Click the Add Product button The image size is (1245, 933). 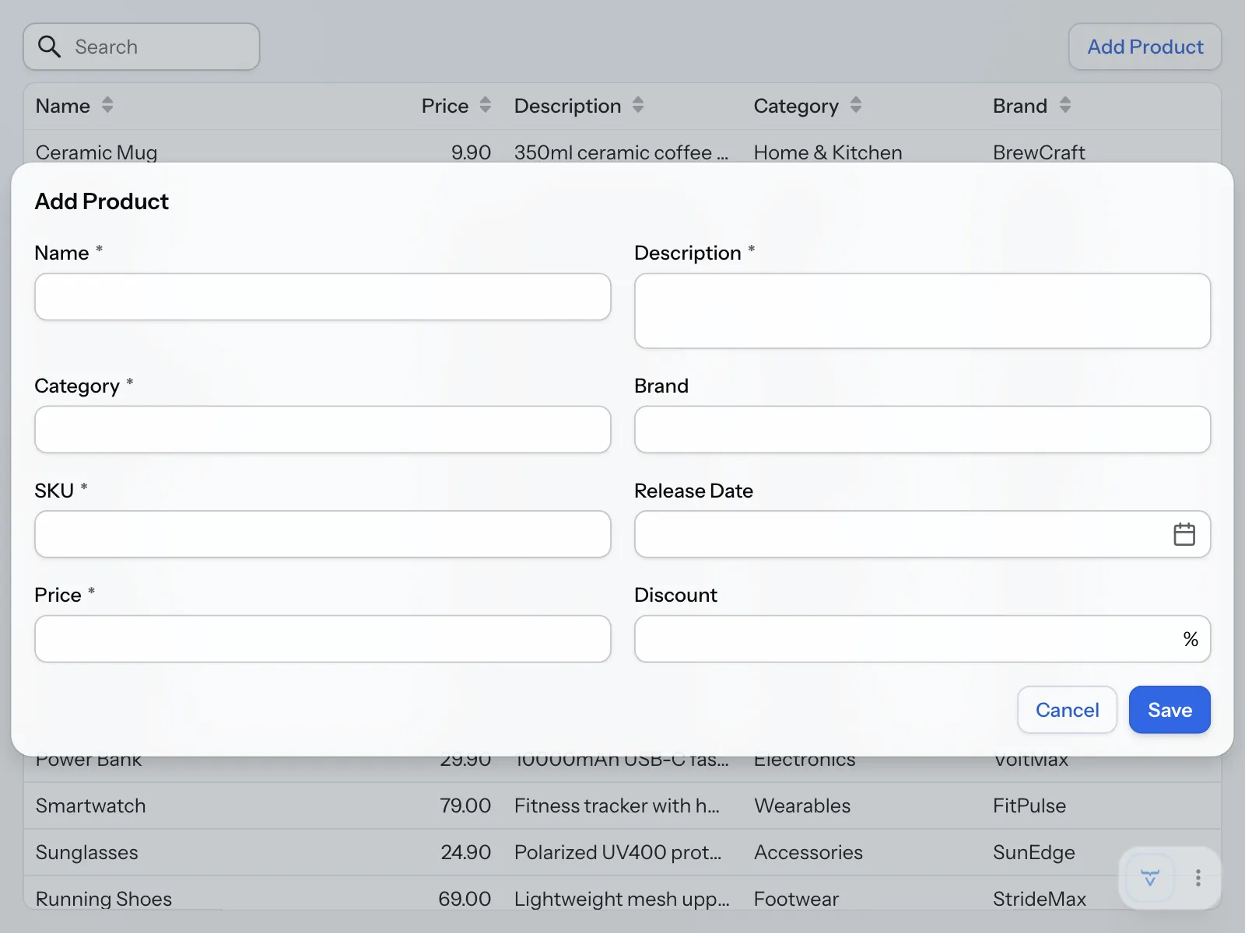click(1145, 47)
